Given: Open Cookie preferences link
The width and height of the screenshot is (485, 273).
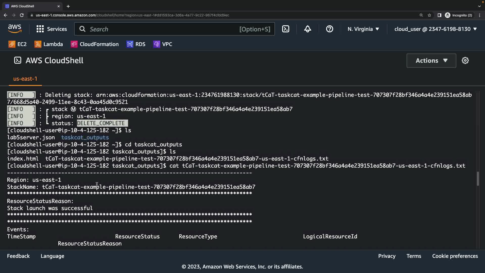Looking at the screenshot, I should point(455,256).
